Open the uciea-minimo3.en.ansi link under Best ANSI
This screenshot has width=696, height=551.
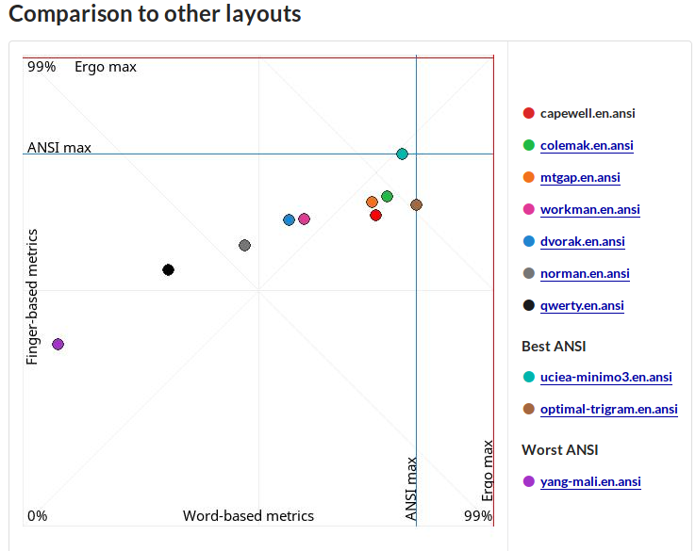click(x=605, y=377)
